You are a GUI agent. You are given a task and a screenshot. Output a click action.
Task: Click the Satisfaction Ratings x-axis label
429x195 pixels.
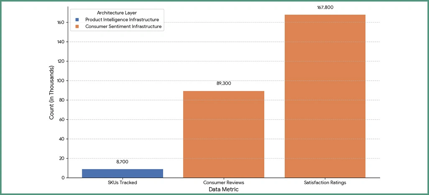(325, 183)
